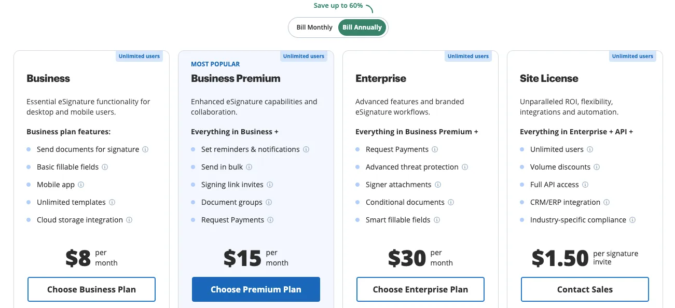Click info icon beside Send documents for signature
Screen dimensions: 675x308
point(145,149)
